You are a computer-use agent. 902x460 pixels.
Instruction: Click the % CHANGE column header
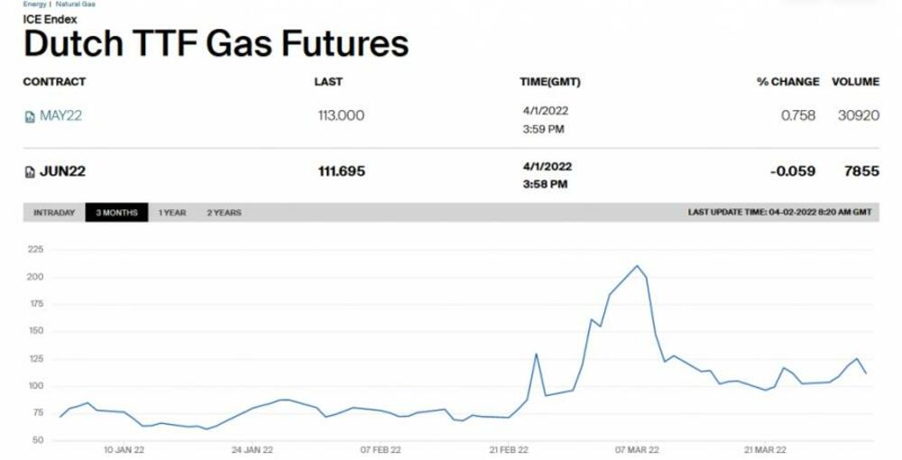pos(787,81)
